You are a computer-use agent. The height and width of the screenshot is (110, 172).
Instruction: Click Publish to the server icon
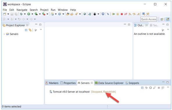click(x=163, y=88)
